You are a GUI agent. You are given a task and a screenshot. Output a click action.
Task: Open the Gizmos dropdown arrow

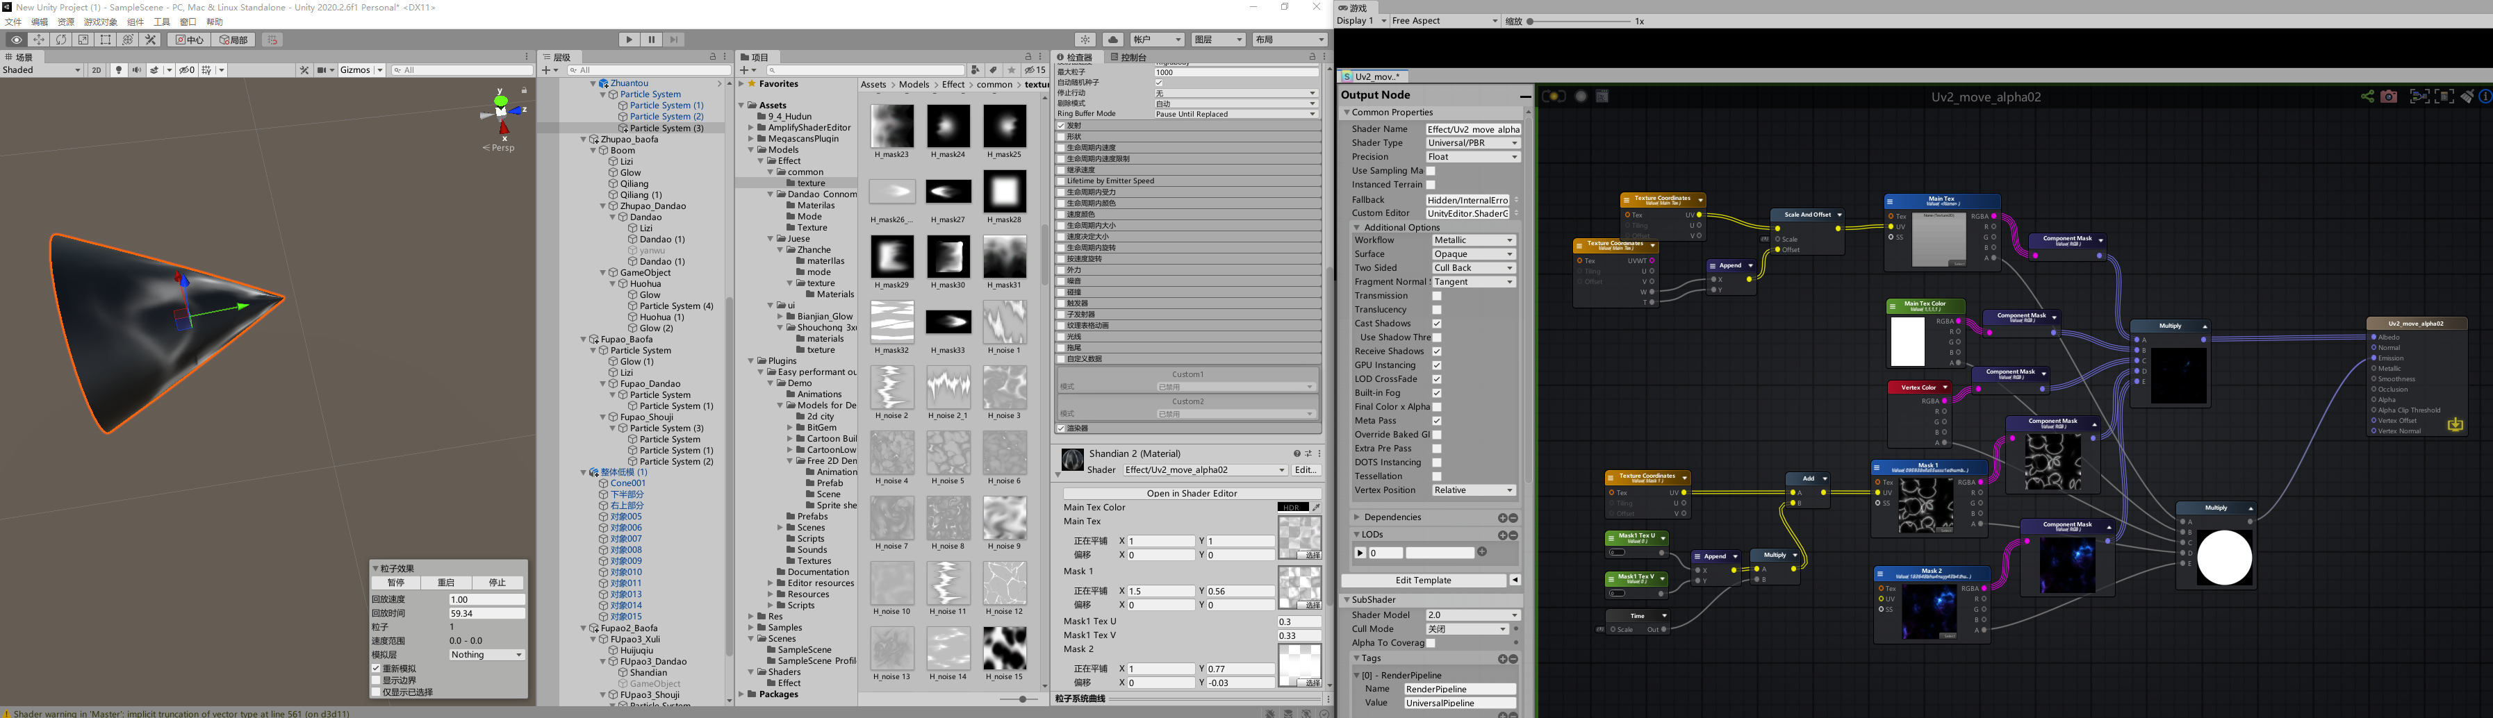coord(379,69)
